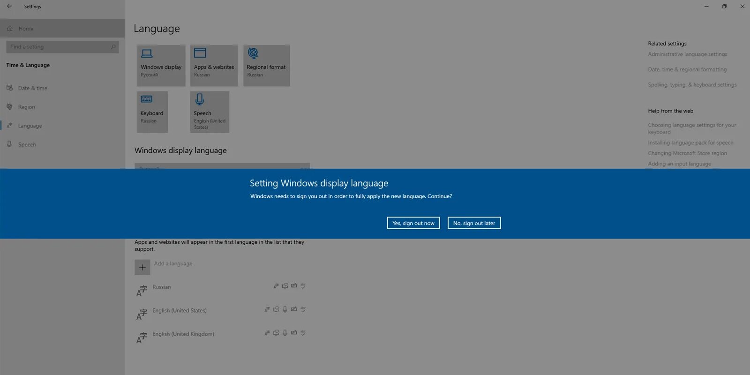Screen dimensions: 750x375
Task: Click the Region globe icon in sidebar
Action: 9,107
